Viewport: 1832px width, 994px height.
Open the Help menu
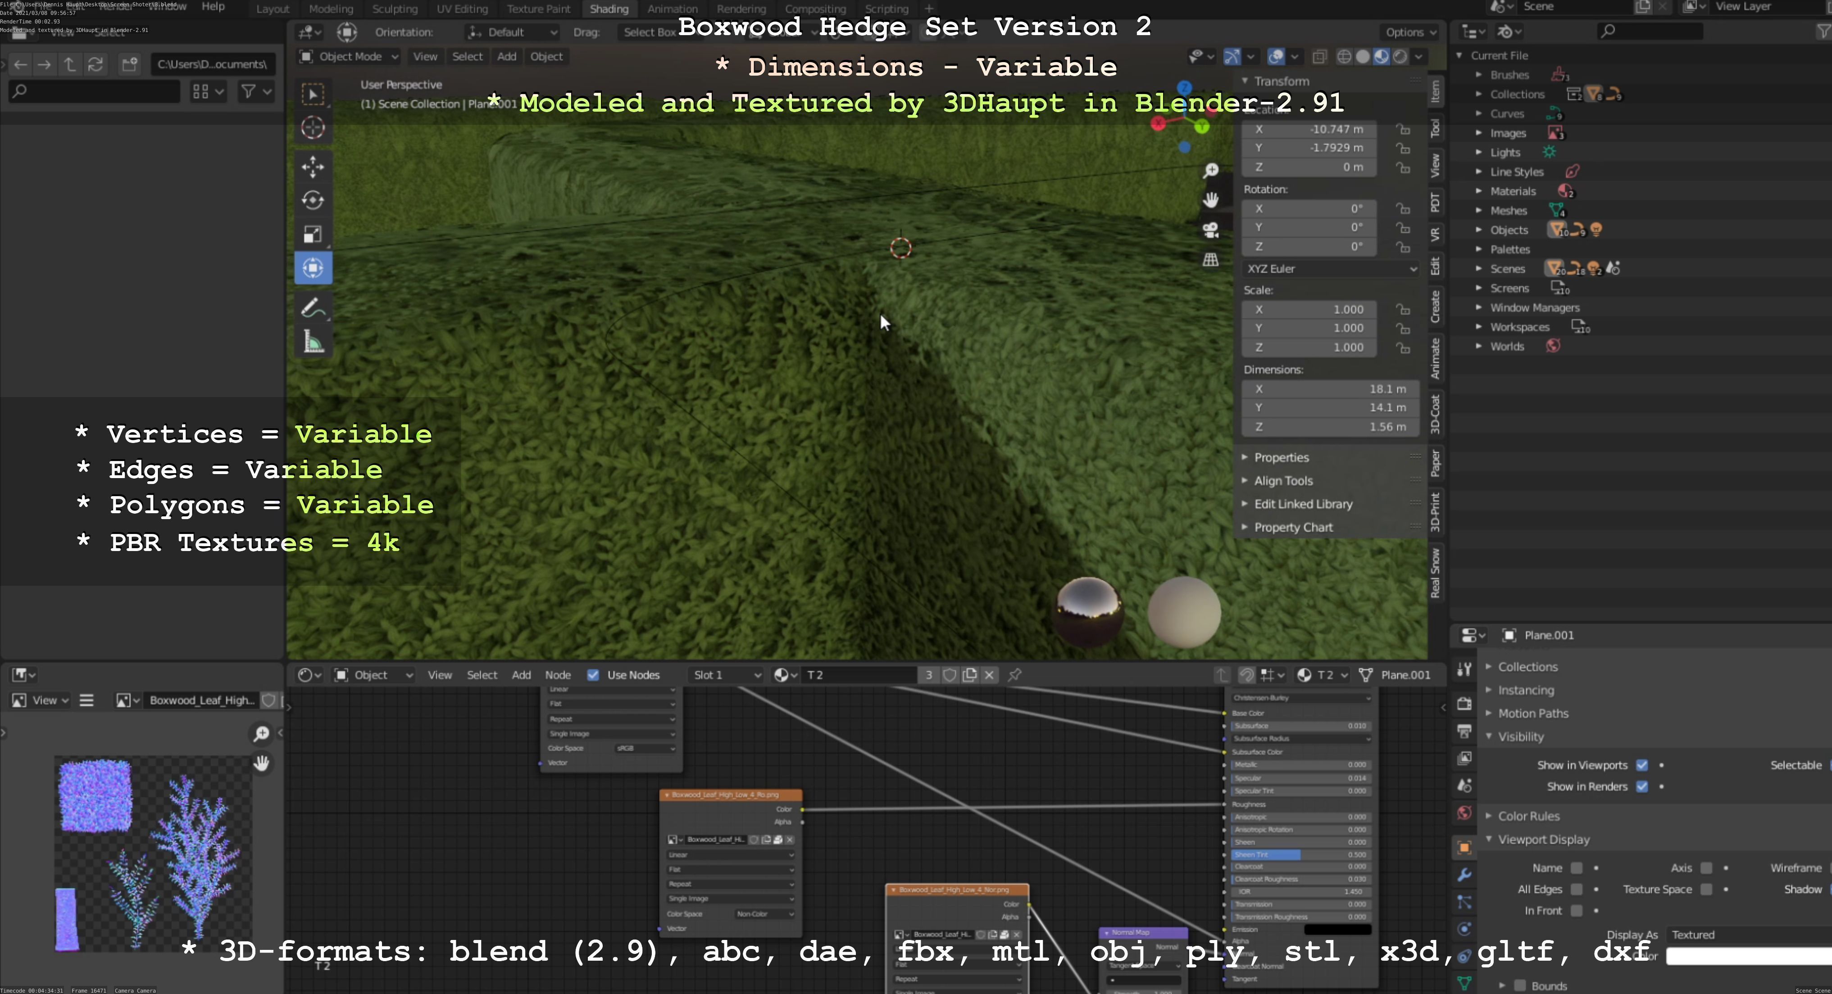[213, 6]
